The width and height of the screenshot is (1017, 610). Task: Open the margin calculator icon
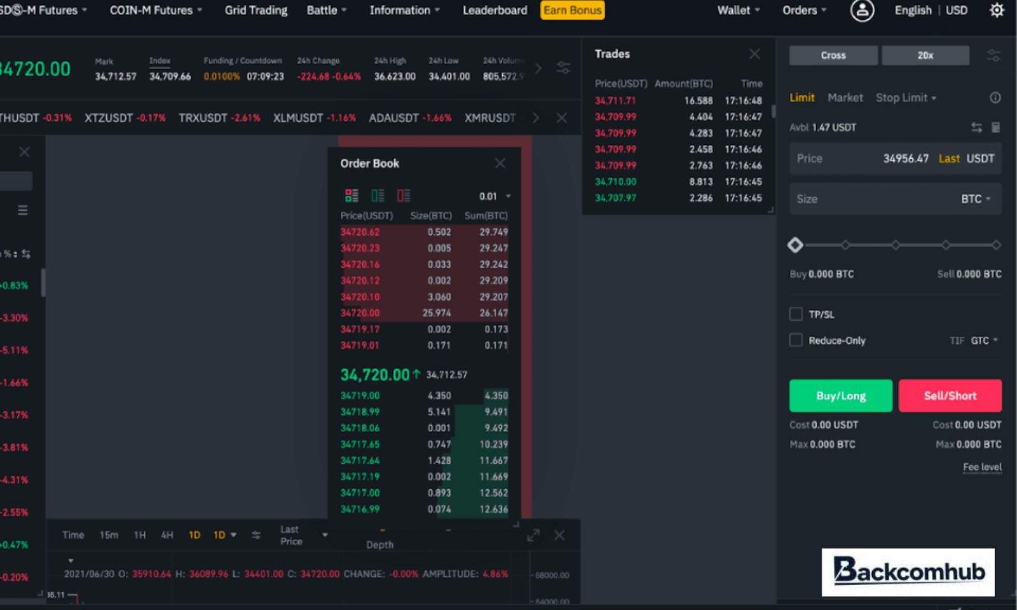(995, 127)
